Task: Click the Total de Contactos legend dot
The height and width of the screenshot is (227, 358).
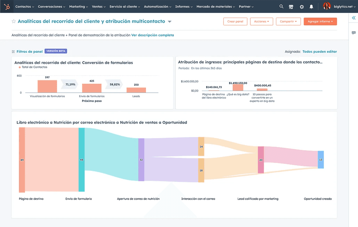Action: click(19, 67)
